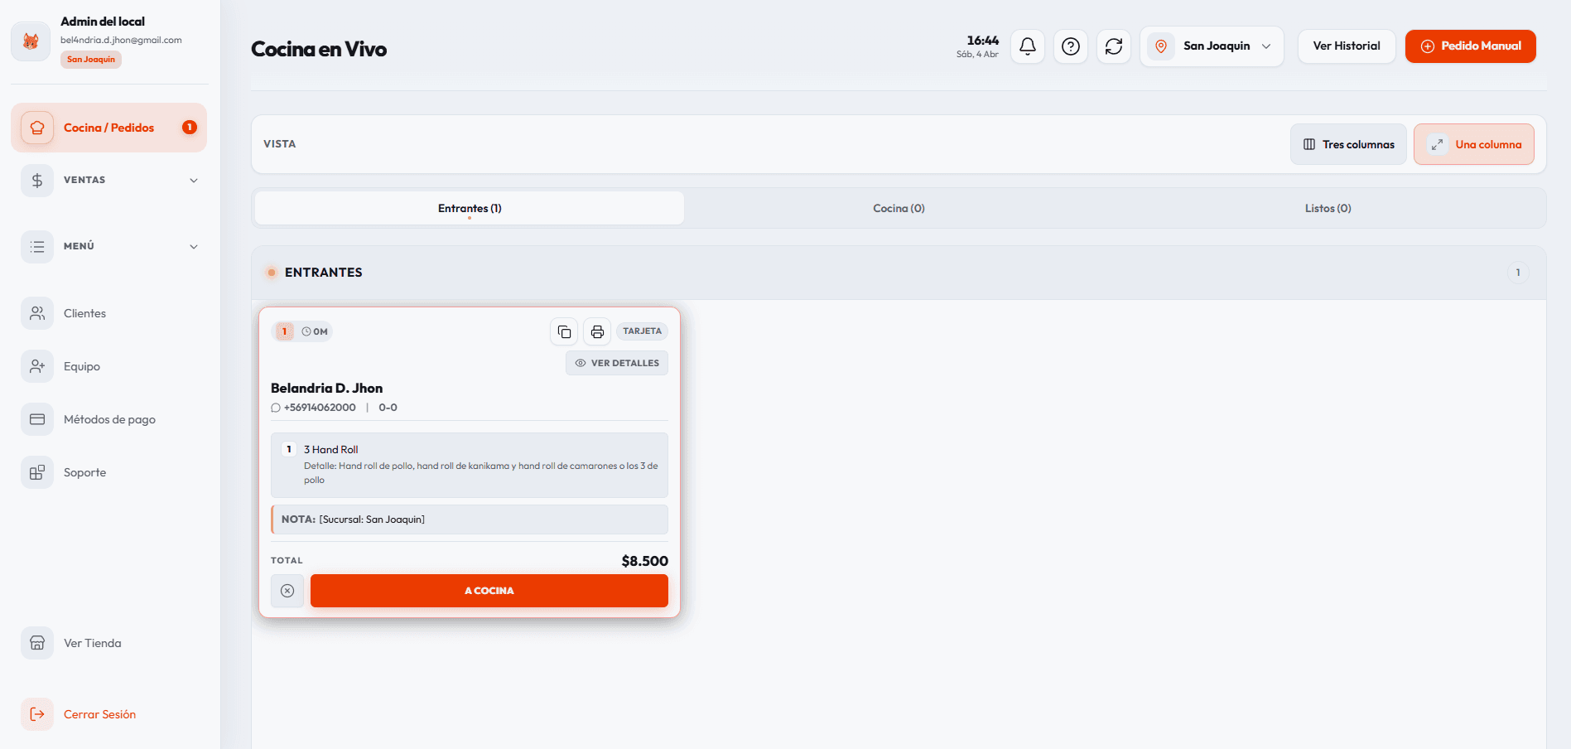Open the San Joaquin location dropdown
Image resolution: width=1571 pixels, height=749 pixels.
(1212, 46)
